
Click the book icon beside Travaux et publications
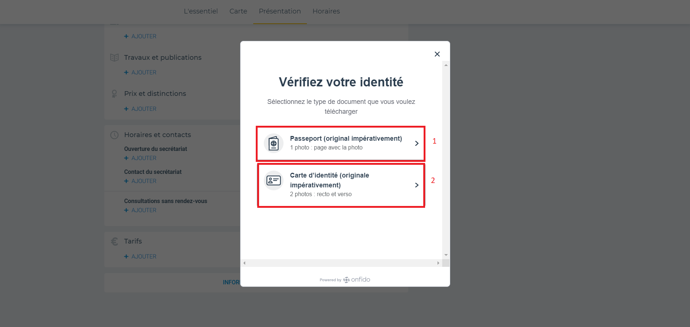click(x=115, y=58)
